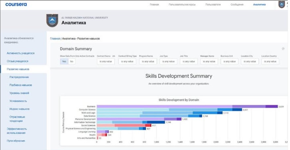The image size is (290, 150).
Task: Click the 'Language Learning' axis label
Action: pos(87,132)
